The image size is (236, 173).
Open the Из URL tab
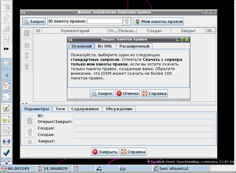click(105, 46)
